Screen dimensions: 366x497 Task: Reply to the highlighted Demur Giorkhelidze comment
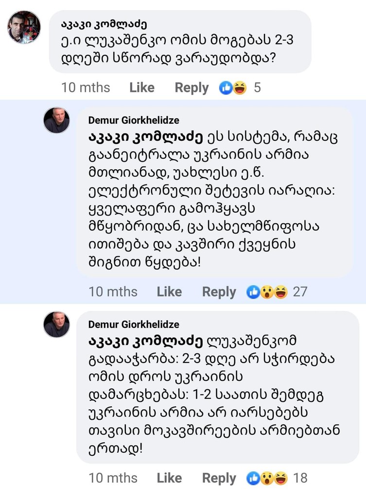(219, 292)
